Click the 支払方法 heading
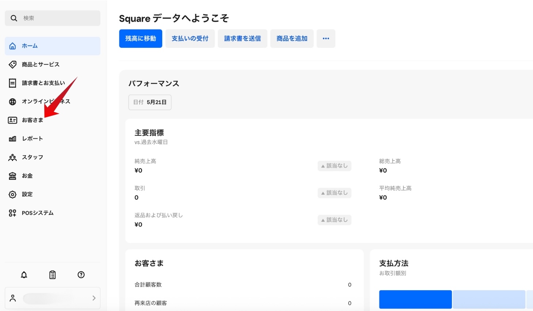This screenshot has width=533, height=311. [x=394, y=263]
